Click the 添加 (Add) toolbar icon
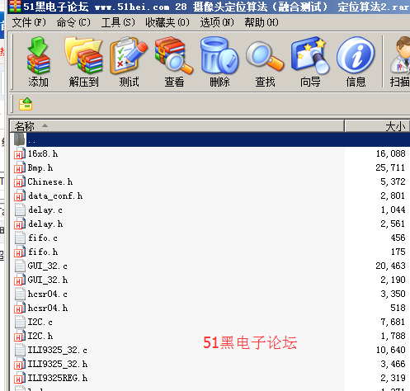Image resolution: width=410 pixels, height=391 pixels. (38, 62)
